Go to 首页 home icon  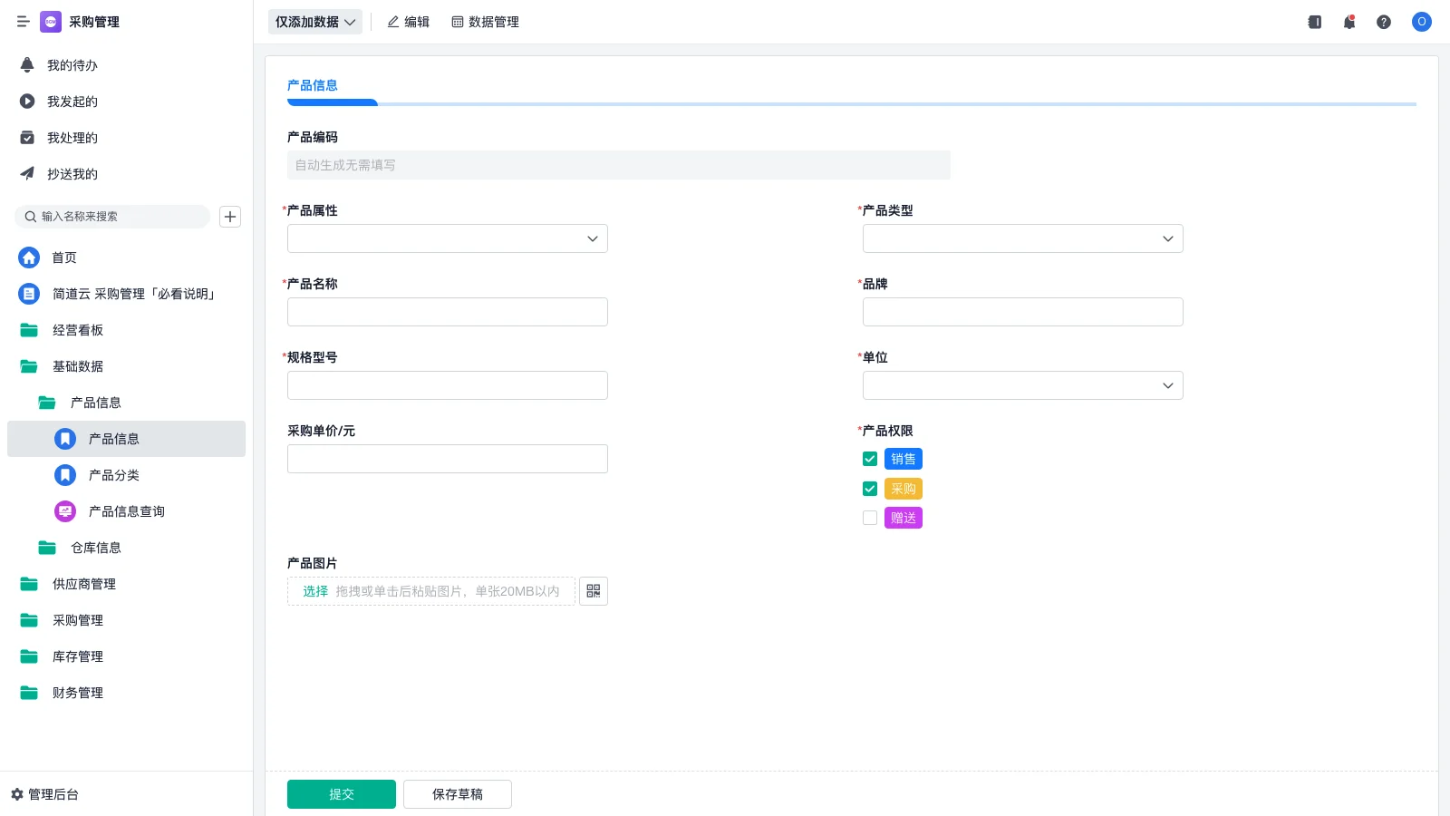(x=29, y=257)
